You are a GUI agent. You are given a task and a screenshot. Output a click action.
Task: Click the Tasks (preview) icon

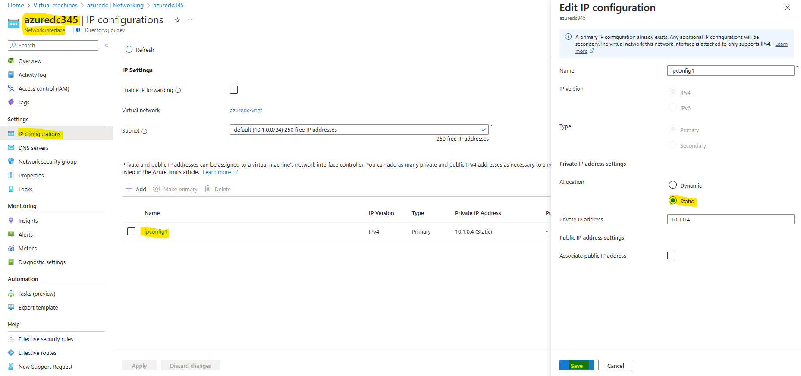[11, 294]
